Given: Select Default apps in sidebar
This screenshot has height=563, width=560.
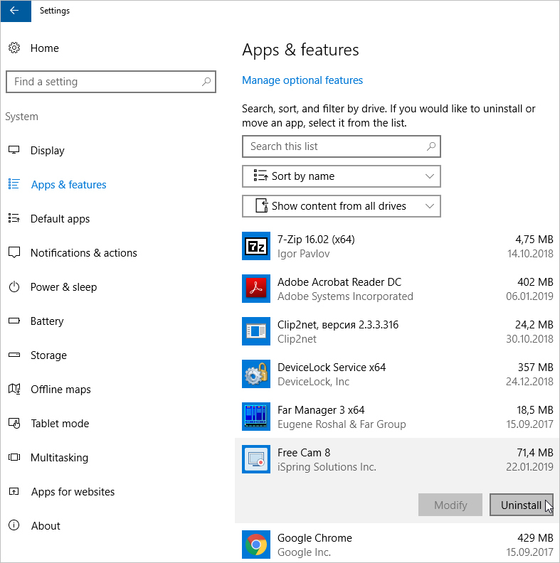Looking at the screenshot, I should click(x=60, y=219).
